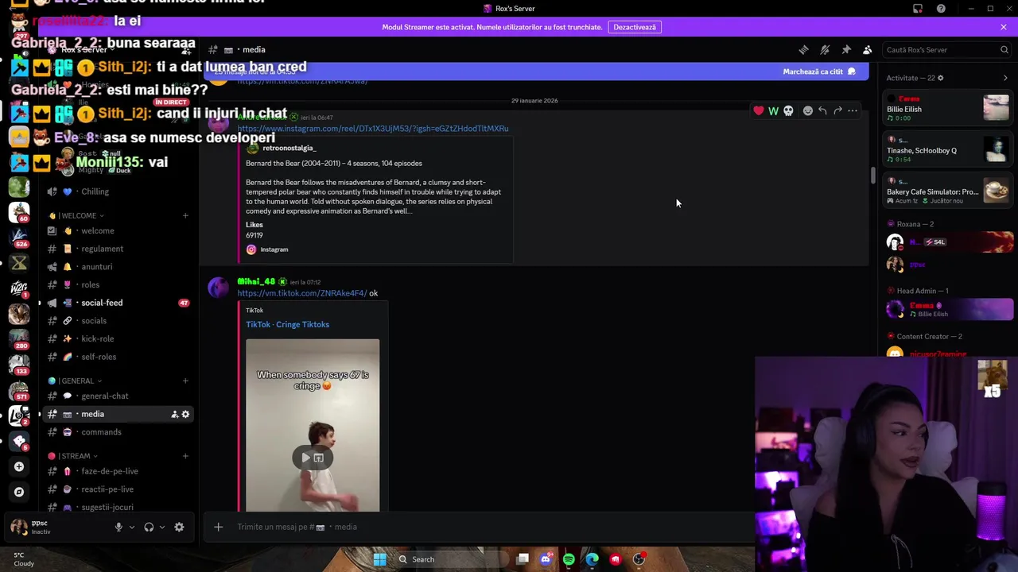Viewport: 1018px width, 572px height.
Task: Open the commands channel
Action: (x=118, y=432)
